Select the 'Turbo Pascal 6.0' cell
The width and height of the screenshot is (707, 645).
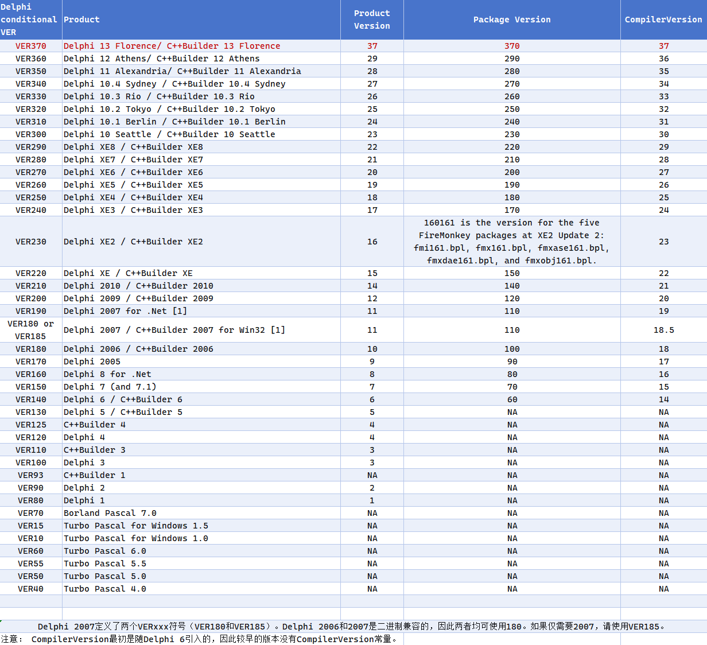[201, 551]
